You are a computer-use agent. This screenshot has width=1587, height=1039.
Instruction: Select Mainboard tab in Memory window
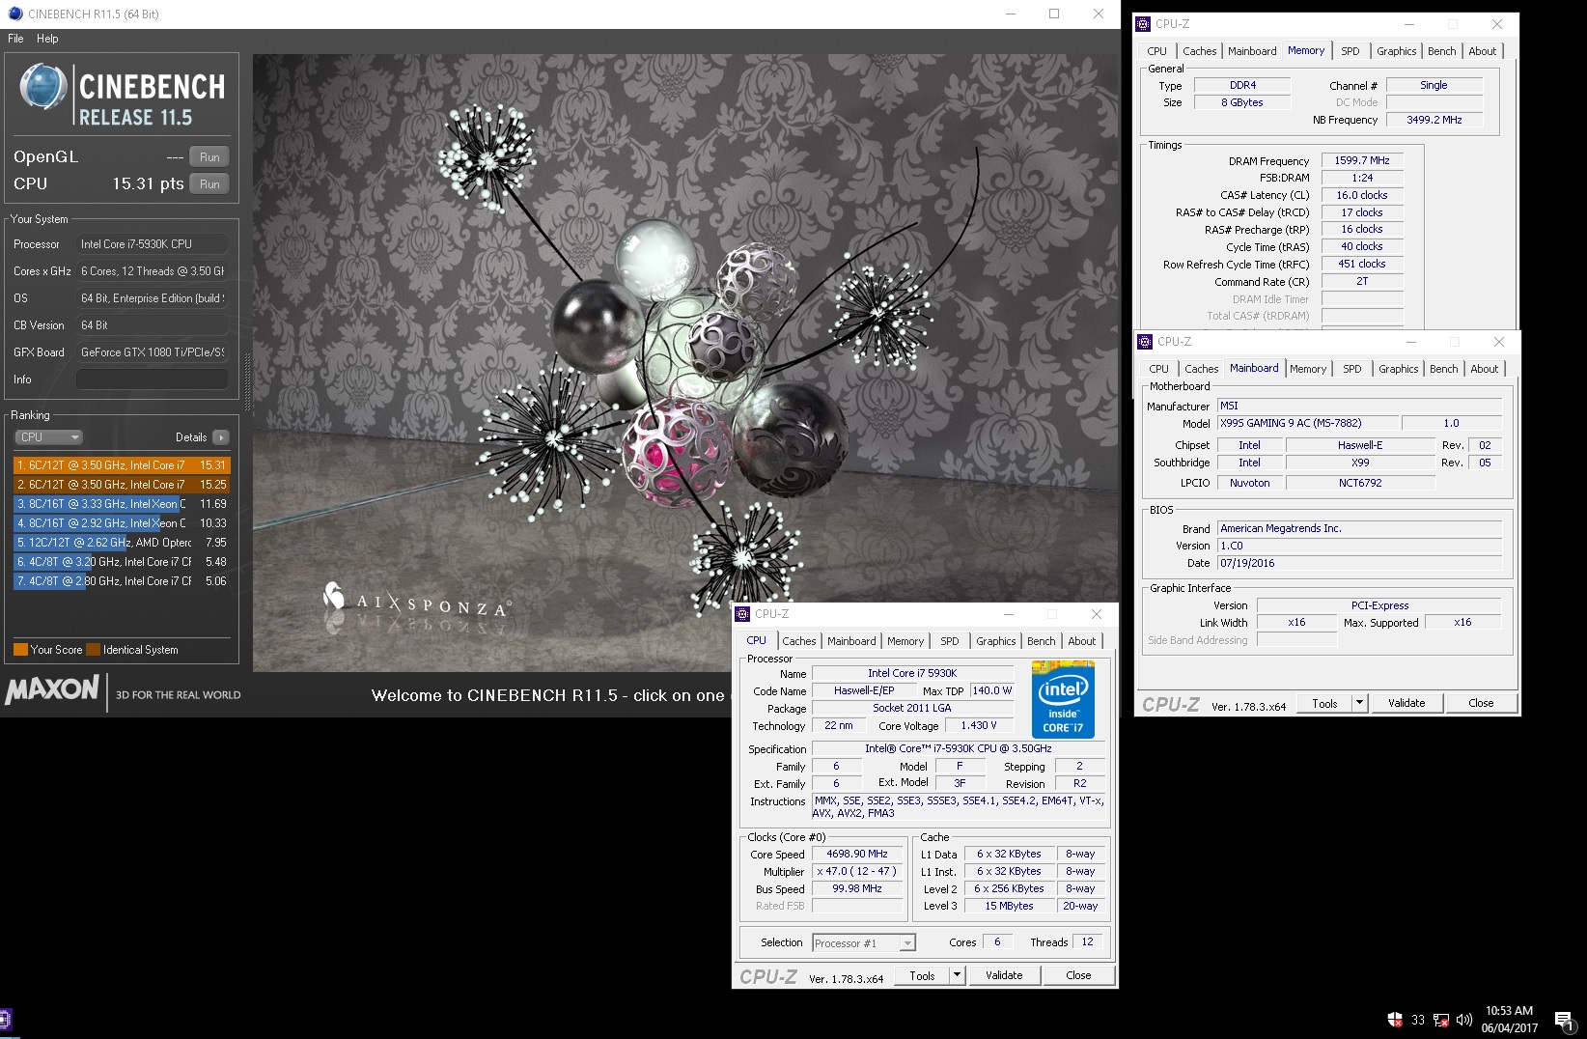[1252, 51]
